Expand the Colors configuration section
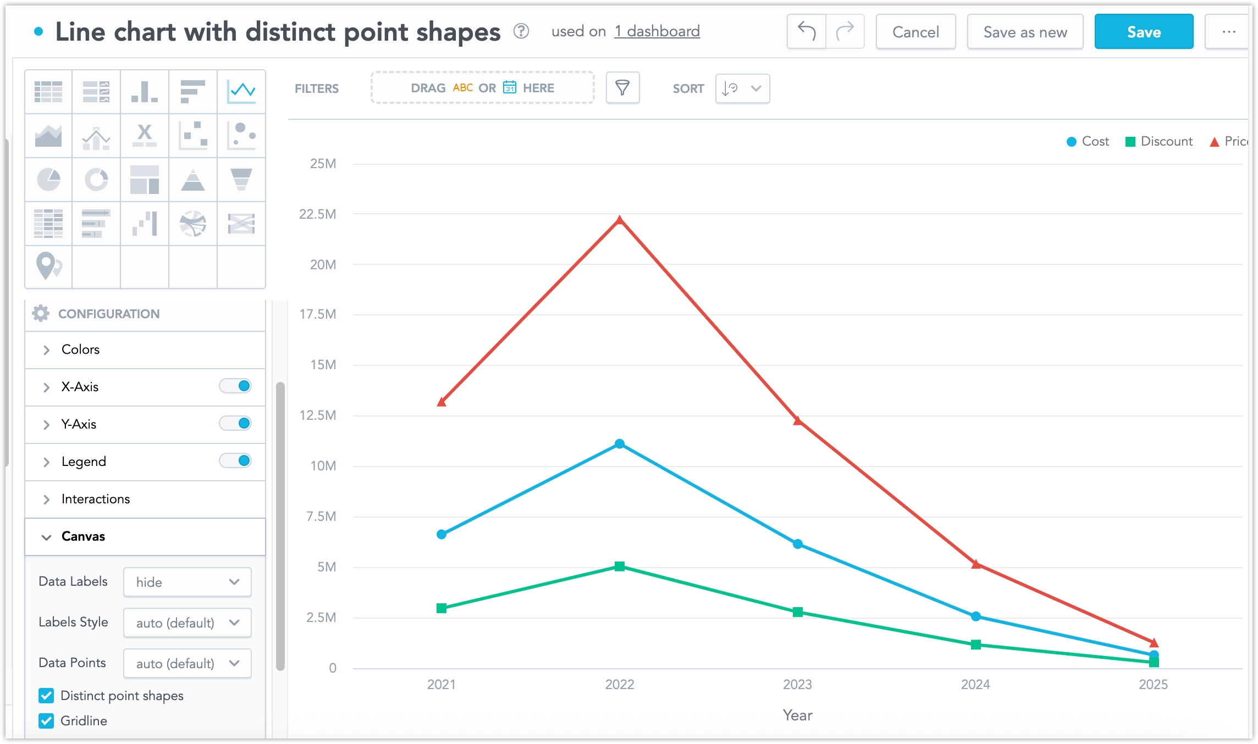 click(80, 349)
